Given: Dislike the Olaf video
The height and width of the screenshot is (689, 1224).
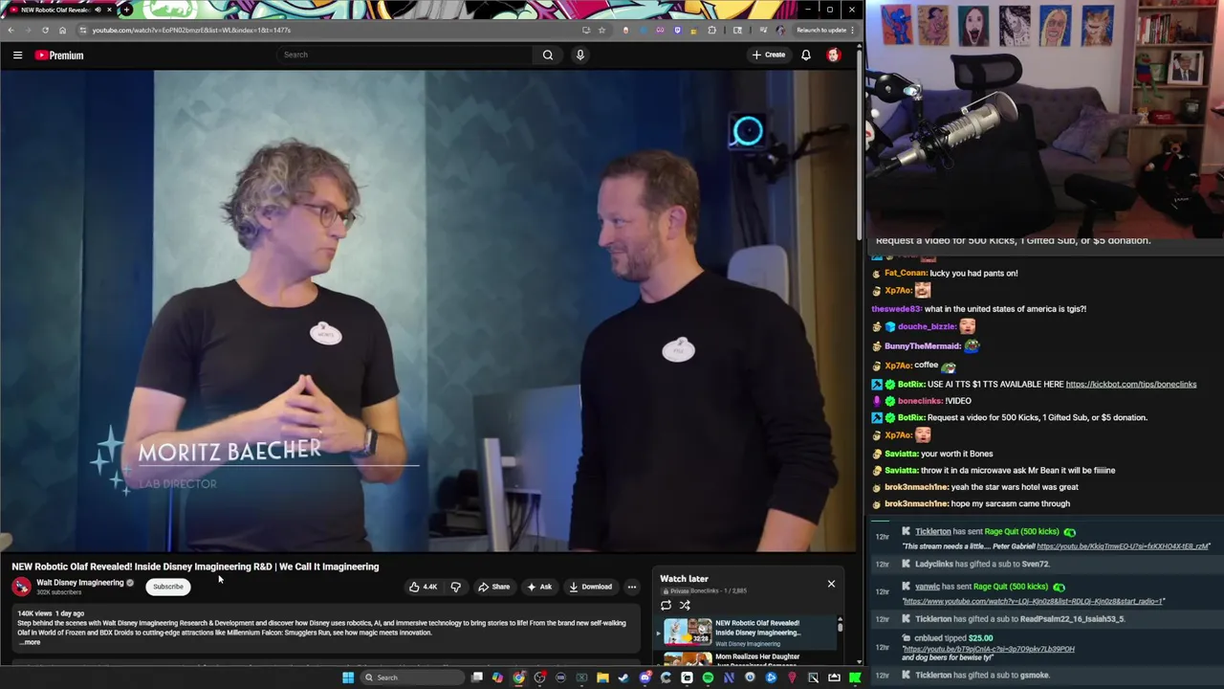Looking at the screenshot, I should pos(456,587).
